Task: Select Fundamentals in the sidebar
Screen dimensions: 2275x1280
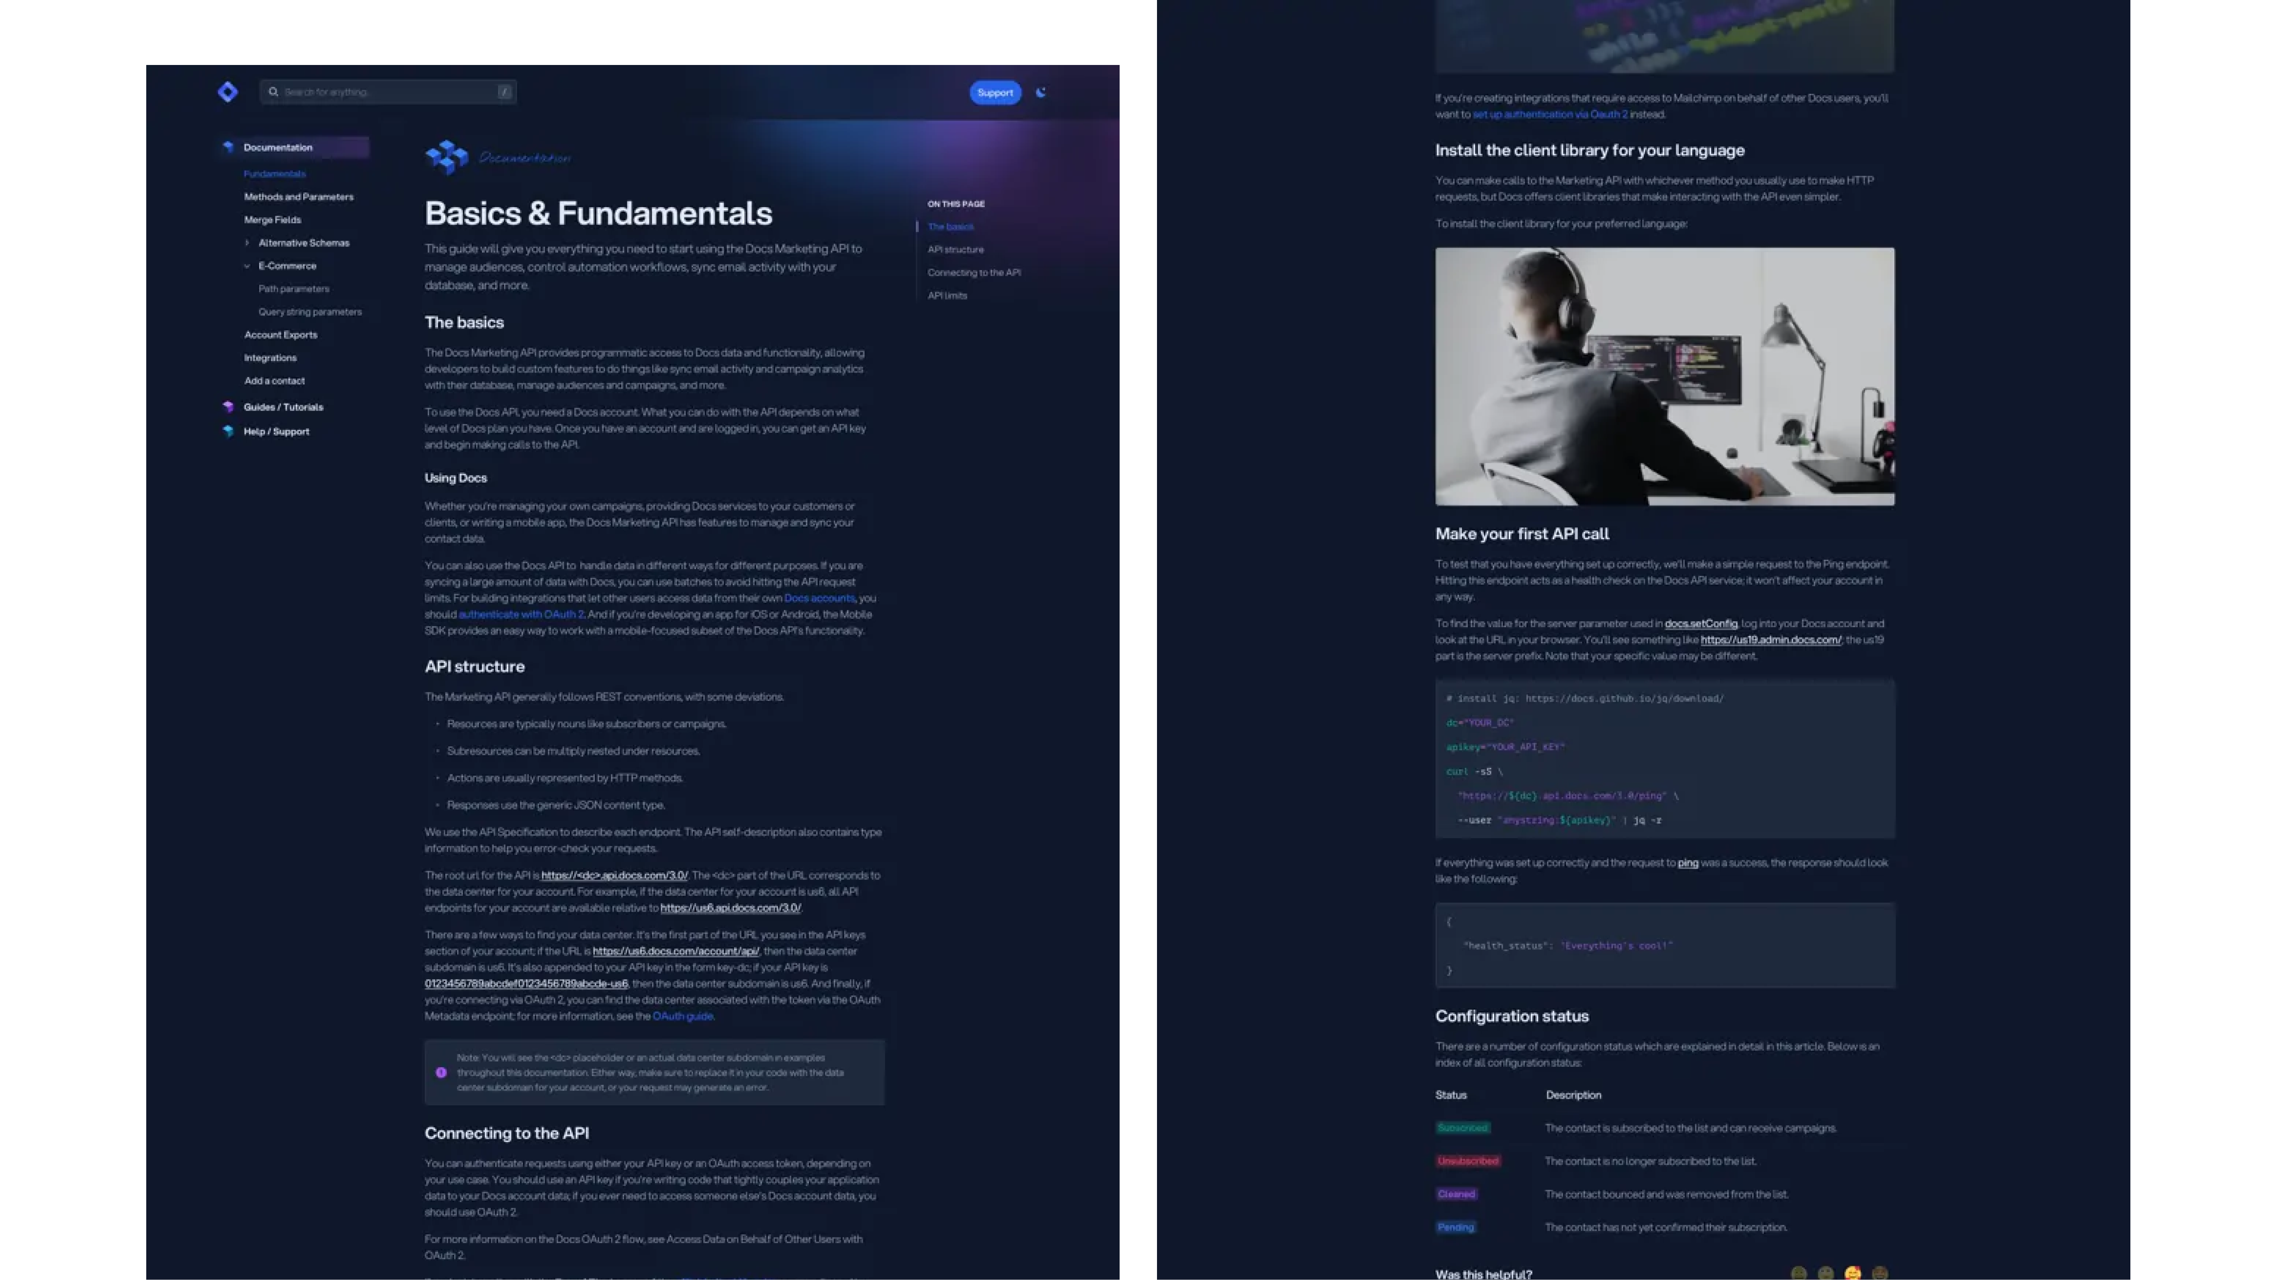Action: click(x=275, y=174)
